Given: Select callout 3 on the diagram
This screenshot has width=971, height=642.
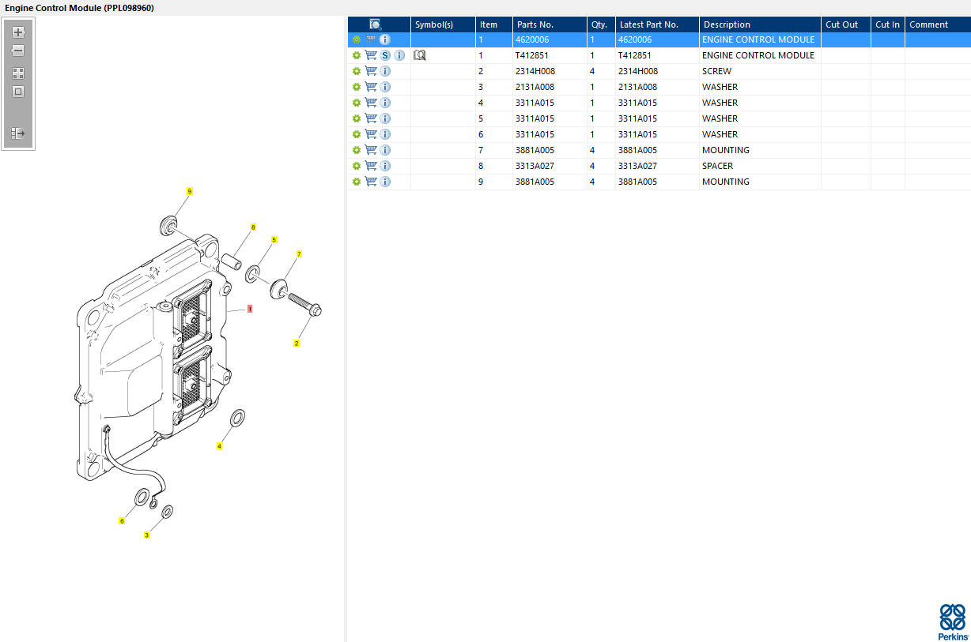Looking at the screenshot, I should pos(146,535).
